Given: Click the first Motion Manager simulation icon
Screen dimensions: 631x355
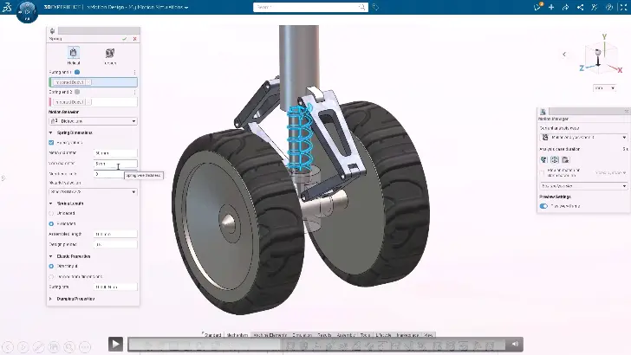Looking at the screenshot, I should [543, 159].
